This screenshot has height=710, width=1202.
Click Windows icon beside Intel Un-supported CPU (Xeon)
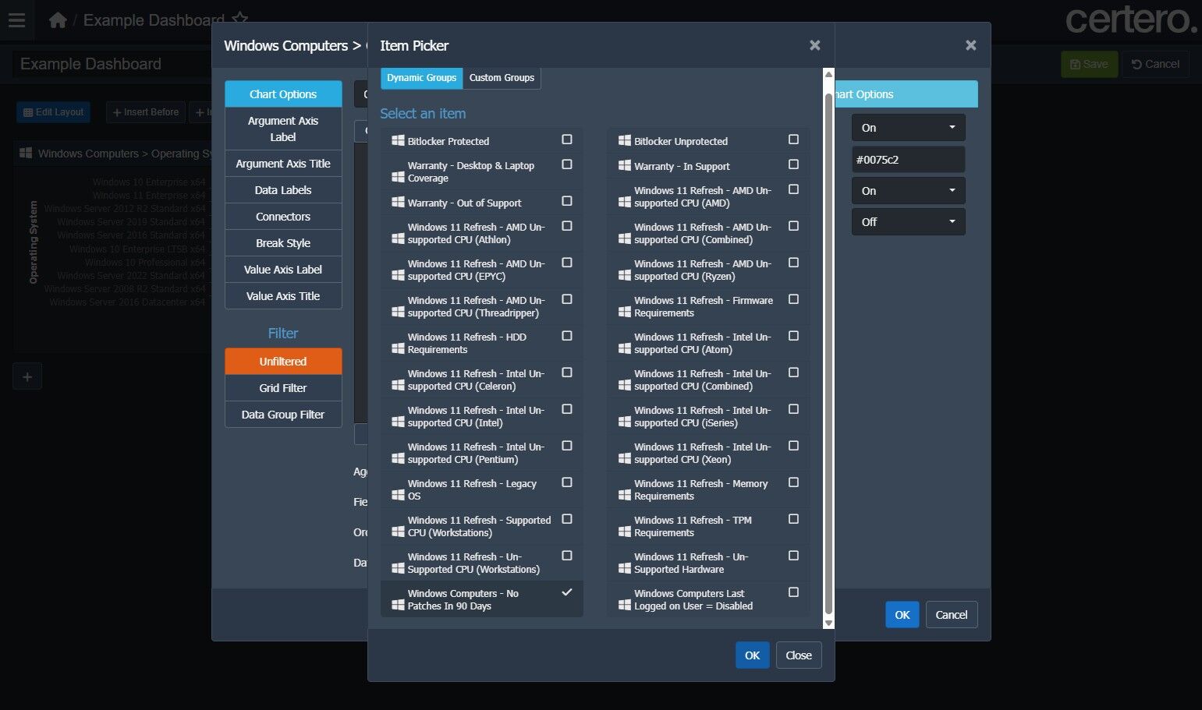click(x=625, y=458)
